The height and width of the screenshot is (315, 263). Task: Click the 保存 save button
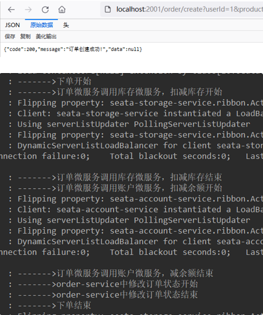10,37
